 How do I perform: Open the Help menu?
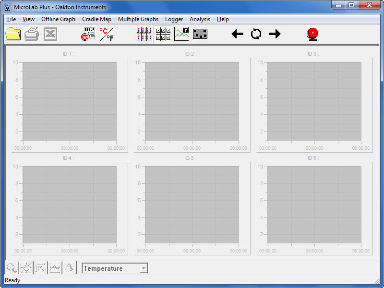[223, 19]
